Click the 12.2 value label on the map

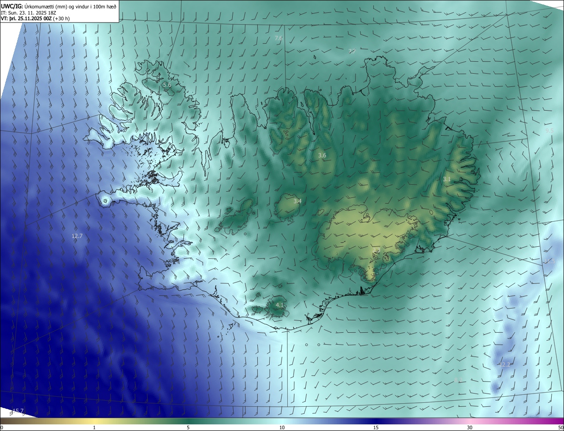click(505, 364)
